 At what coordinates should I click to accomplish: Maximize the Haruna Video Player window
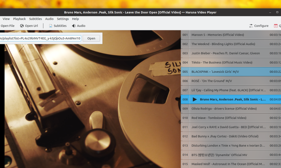point(277,12)
